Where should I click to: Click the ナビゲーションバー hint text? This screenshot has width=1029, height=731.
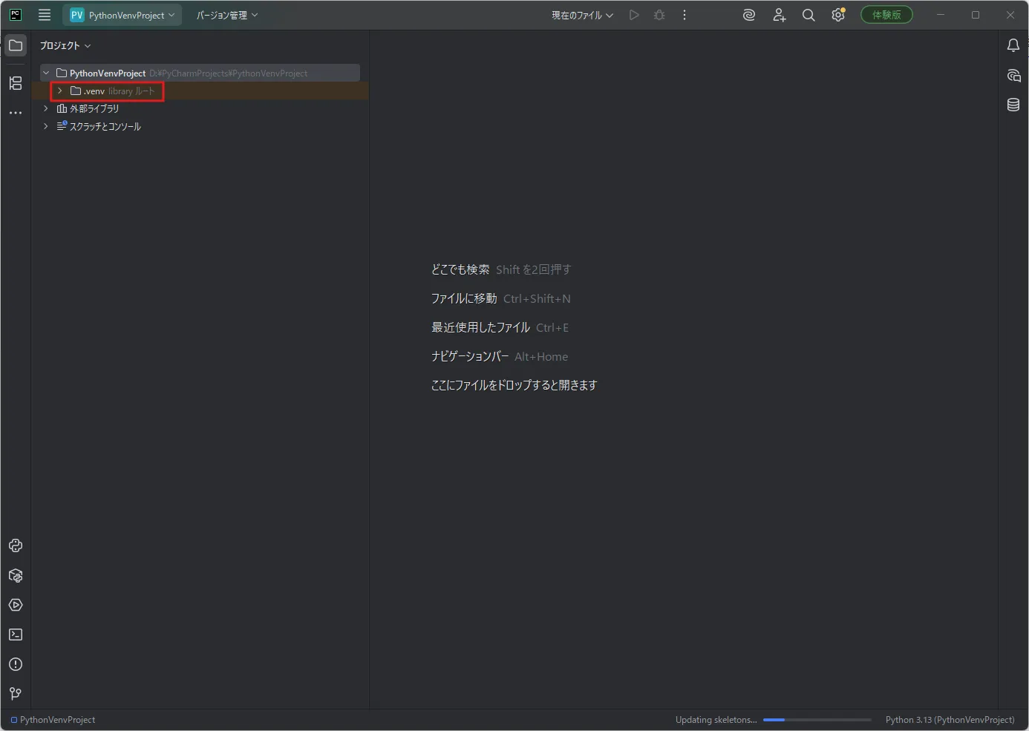click(x=470, y=356)
